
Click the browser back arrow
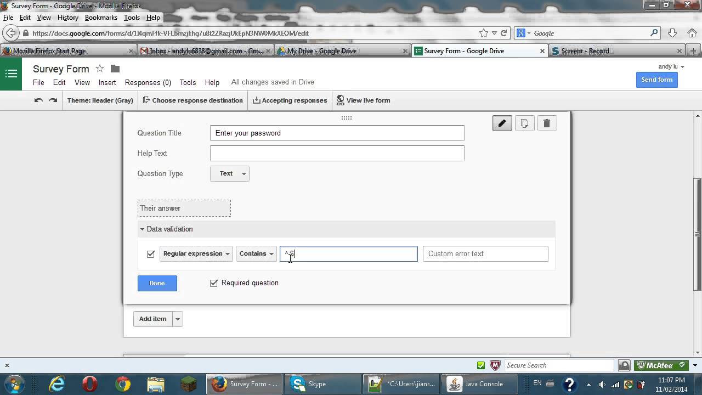coord(10,33)
